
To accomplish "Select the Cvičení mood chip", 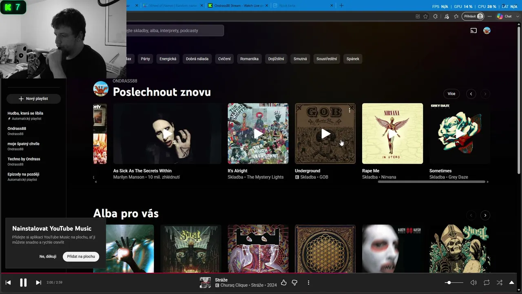I will pos(224,59).
